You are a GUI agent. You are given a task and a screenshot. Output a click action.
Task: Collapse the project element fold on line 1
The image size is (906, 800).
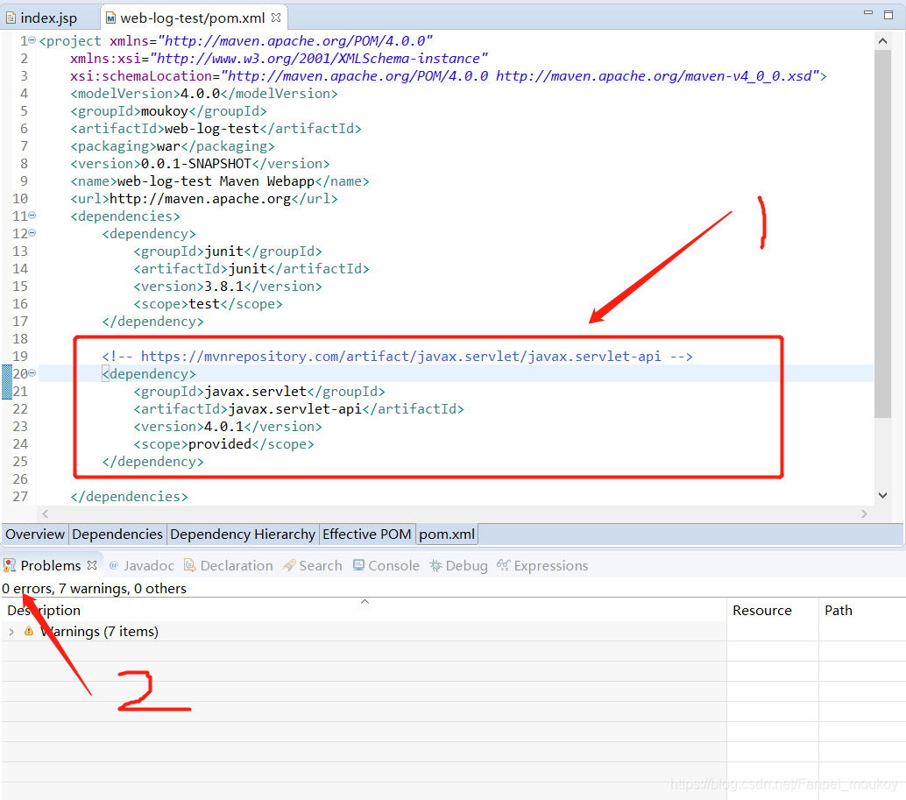tap(32, 40)
